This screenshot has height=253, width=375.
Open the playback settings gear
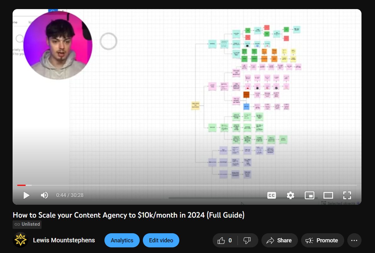point(290,195)
